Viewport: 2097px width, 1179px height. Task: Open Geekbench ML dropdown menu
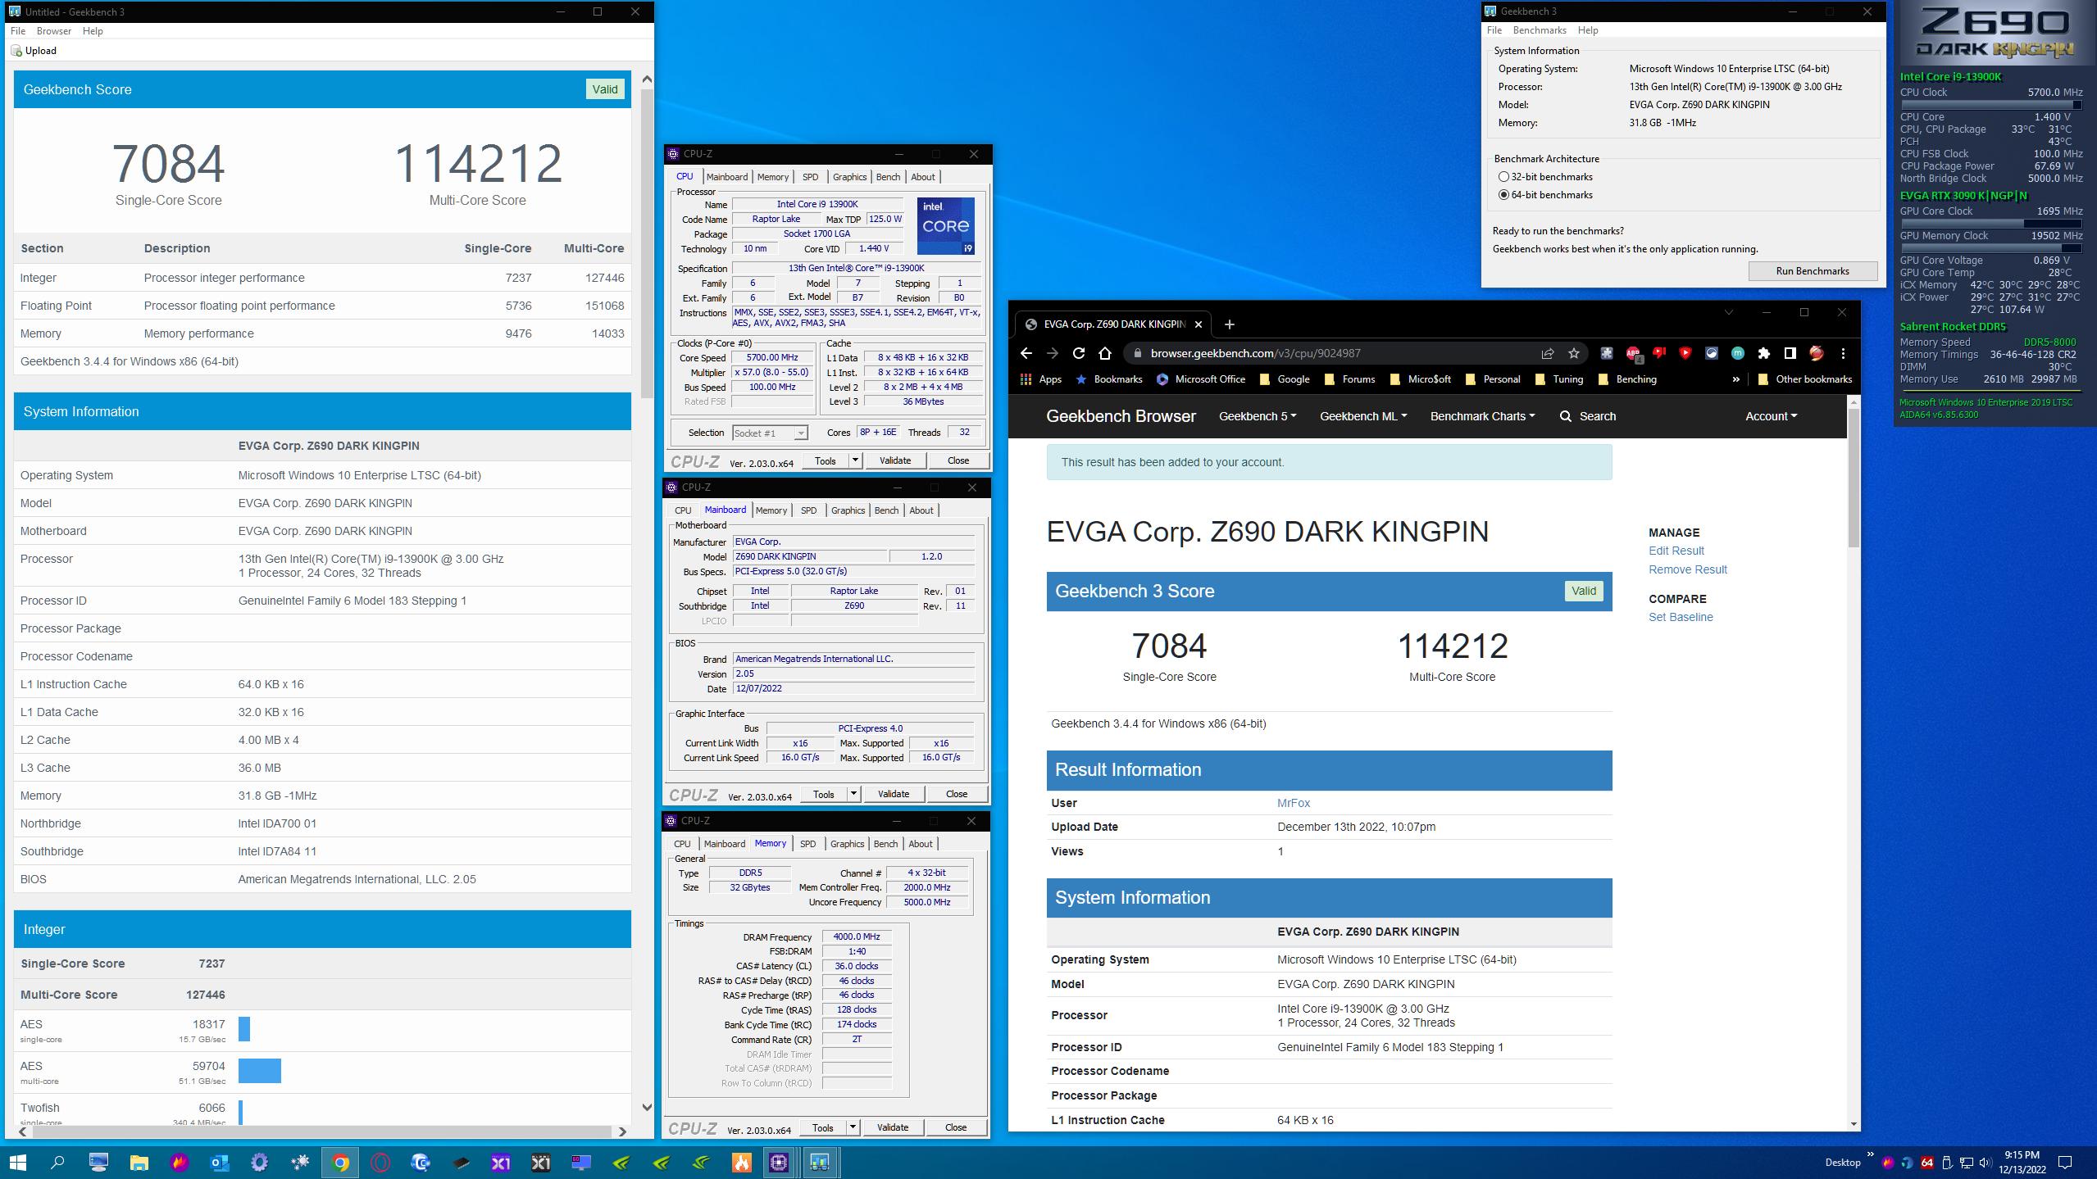(x=1363, y=416)
